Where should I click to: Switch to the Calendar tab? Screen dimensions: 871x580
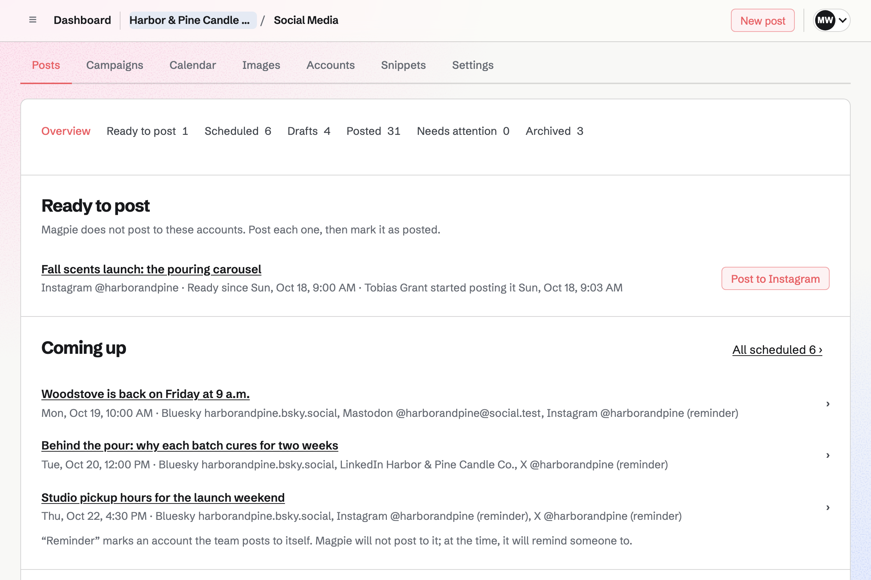point(193,65)
